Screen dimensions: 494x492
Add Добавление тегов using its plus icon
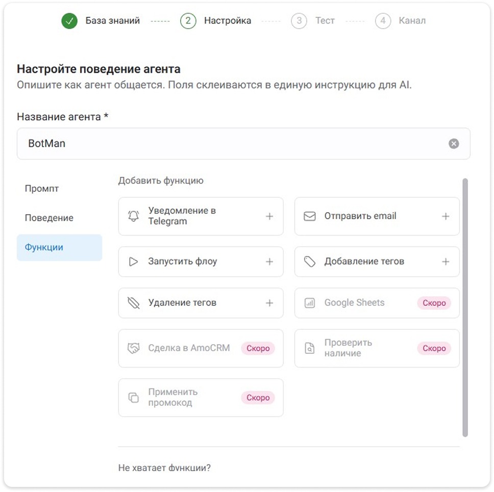click(x=446, y=262)
